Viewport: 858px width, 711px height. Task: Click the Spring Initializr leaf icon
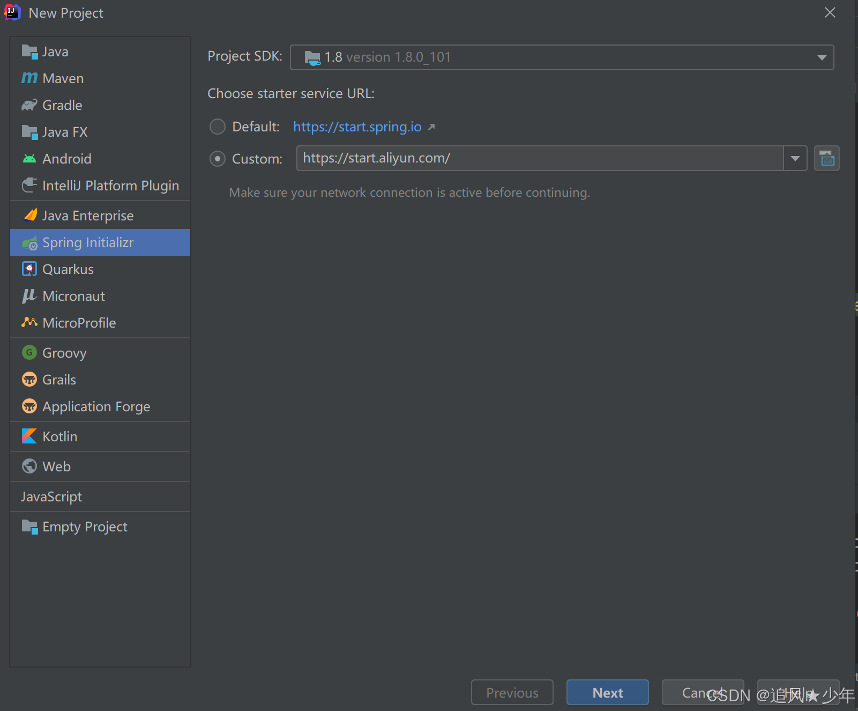point(29,243)
